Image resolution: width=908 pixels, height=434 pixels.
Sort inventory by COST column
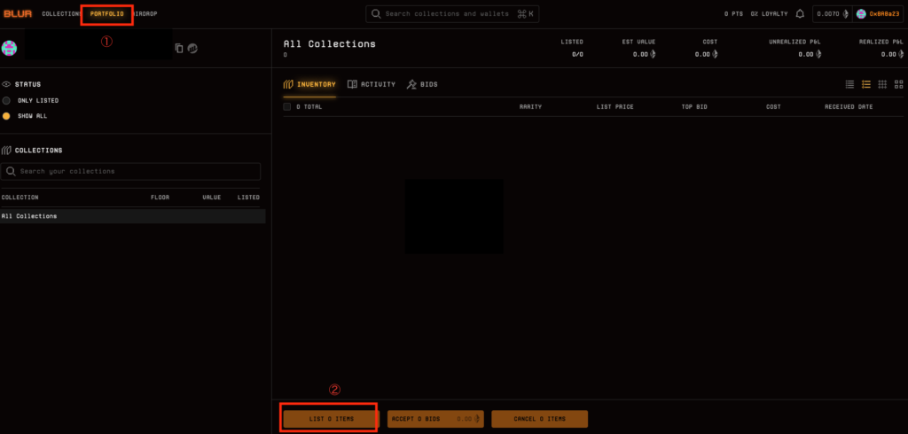pyautogui.click(x=773, y=107)
